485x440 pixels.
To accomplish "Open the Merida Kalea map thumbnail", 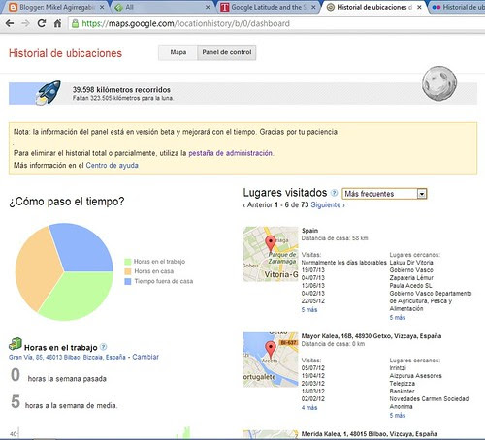I will coord(271,434).
